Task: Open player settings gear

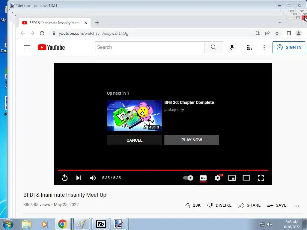Action: coord(218,178)
